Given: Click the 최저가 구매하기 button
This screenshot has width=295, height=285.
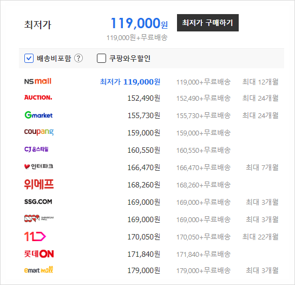Looking at the screenshot, I should click(x=208, y=23).
